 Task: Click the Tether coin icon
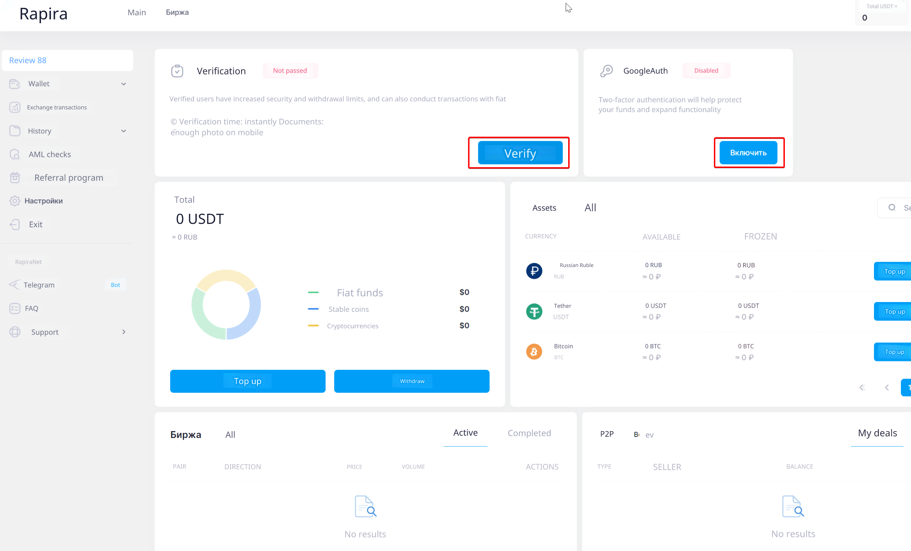pyautogui.click(x=534, y=311)
